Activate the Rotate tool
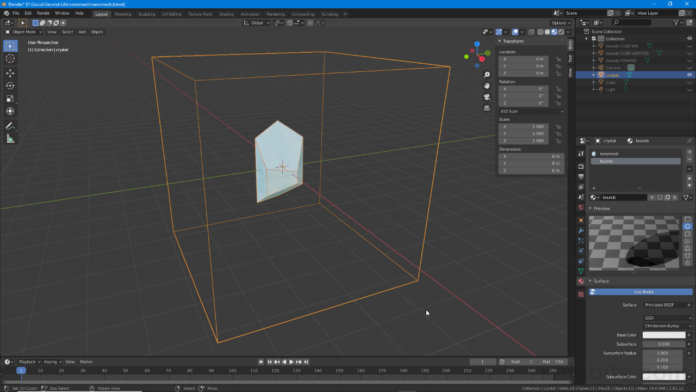Viewport: 696px width, 392px height. (x=10, y=85)
